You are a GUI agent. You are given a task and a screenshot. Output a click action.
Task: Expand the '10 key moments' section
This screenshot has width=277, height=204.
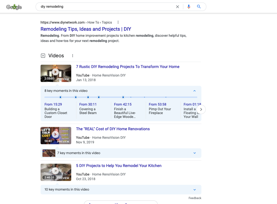tap(195, 189)
